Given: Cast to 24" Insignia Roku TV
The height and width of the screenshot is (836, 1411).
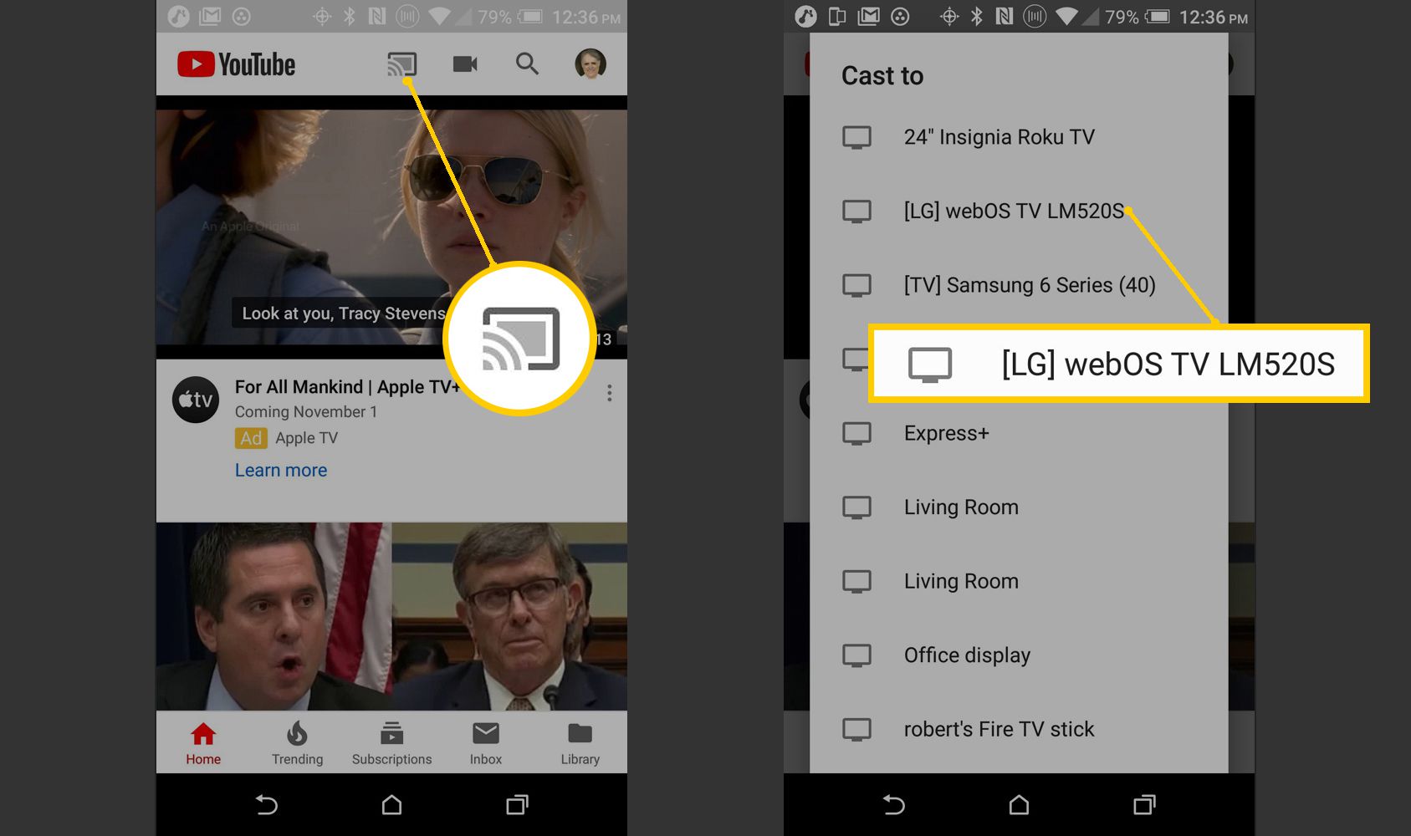Looking at the screenshot, I should click(1019, 137).
